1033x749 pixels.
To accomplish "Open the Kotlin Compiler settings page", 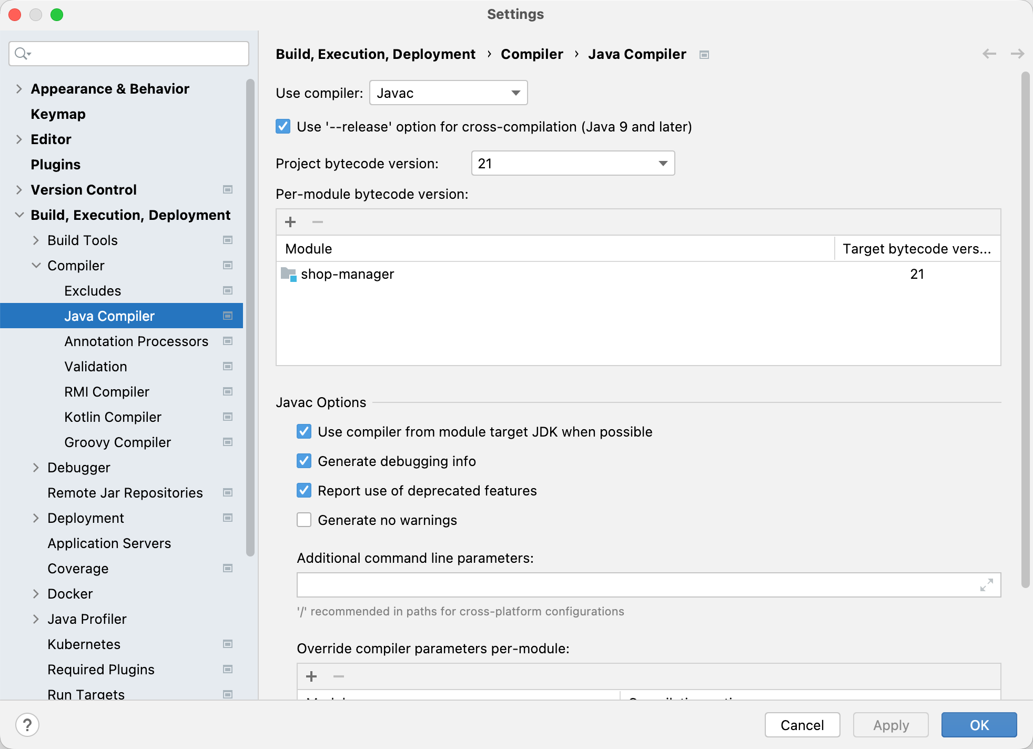I will [x=113, y=417].
